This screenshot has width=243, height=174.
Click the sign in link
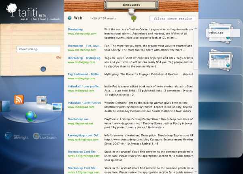pyautogui.click(x=24, y=19)
